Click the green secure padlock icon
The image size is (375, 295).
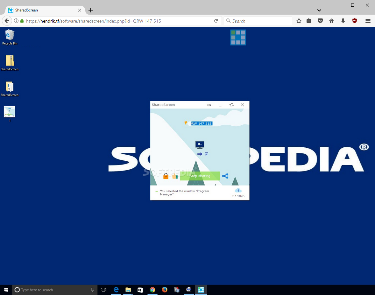22,21
